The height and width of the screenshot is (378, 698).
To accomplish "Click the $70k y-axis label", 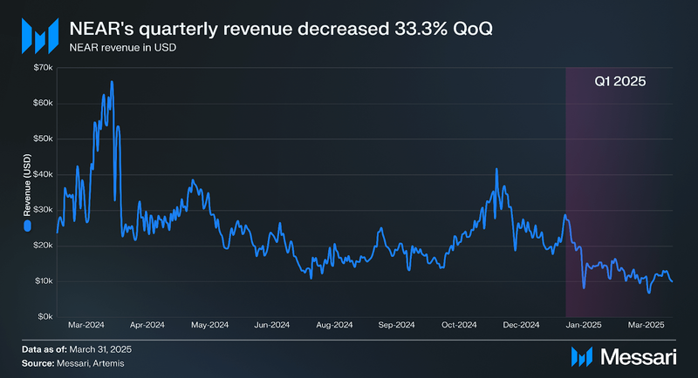I will [43, 68].
